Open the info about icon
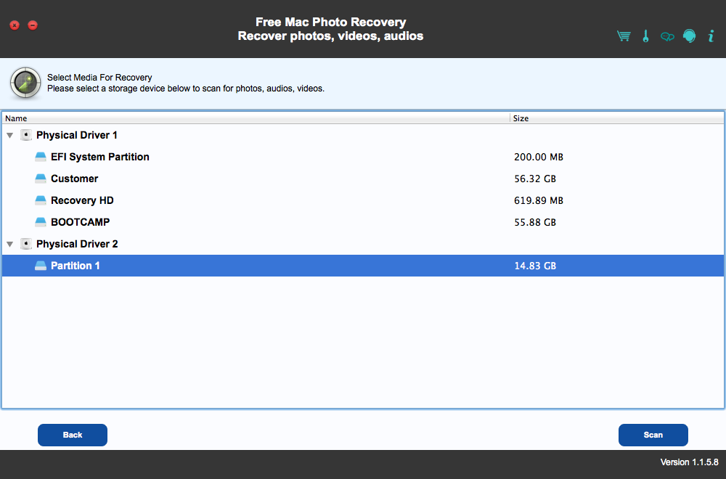Viewport: 726px width, 479px height. pos(711,36)
